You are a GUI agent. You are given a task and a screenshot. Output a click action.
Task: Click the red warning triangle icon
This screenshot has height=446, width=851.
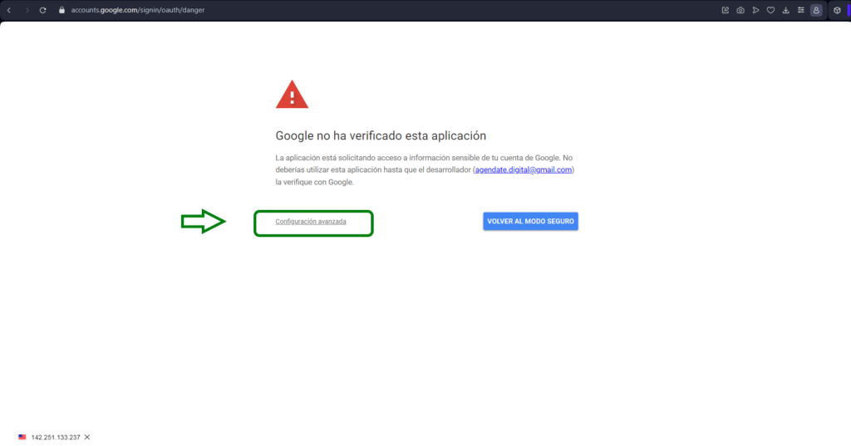(x=292, y=95)
